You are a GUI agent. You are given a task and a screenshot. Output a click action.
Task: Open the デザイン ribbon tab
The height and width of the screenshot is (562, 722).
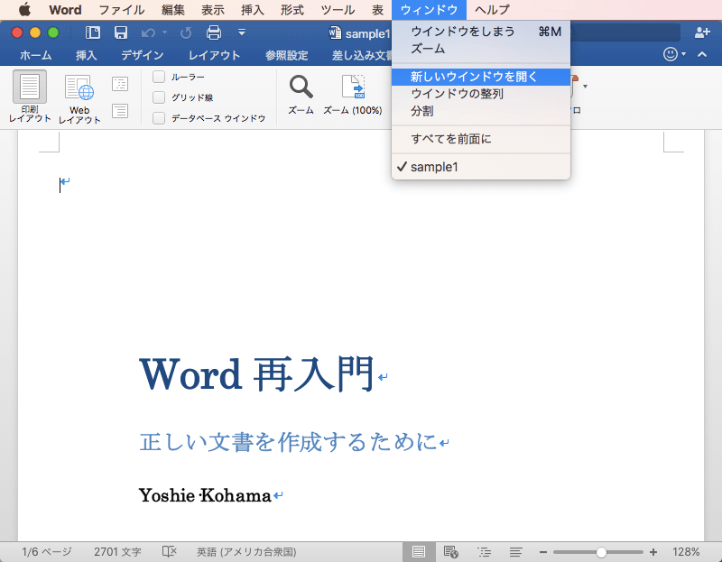(x=143, y=55)
